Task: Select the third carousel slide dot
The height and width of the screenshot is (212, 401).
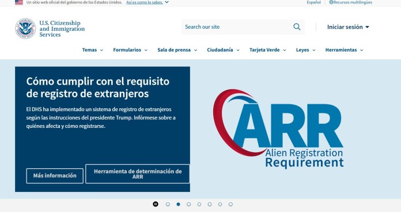Action: point(189,204)
